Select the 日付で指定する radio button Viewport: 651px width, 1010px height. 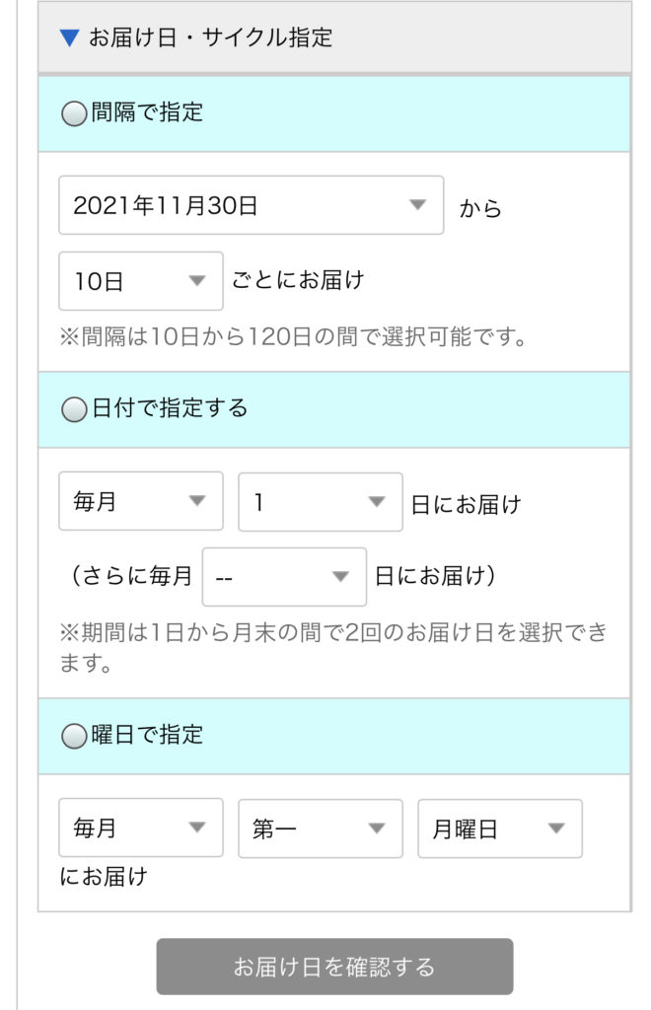tap(75, 410)
